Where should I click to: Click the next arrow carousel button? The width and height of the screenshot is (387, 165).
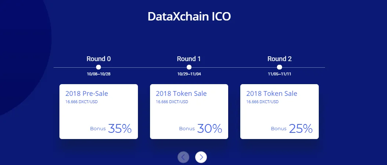pyautogui.click(x=201, y=157)
